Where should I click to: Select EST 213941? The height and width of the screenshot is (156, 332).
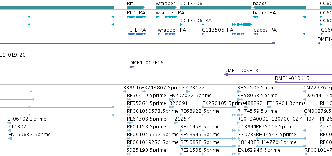click(247, 127)
